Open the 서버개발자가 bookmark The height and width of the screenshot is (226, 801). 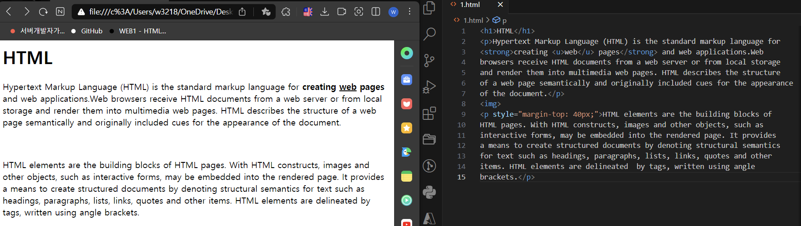[x=37, y=31]
